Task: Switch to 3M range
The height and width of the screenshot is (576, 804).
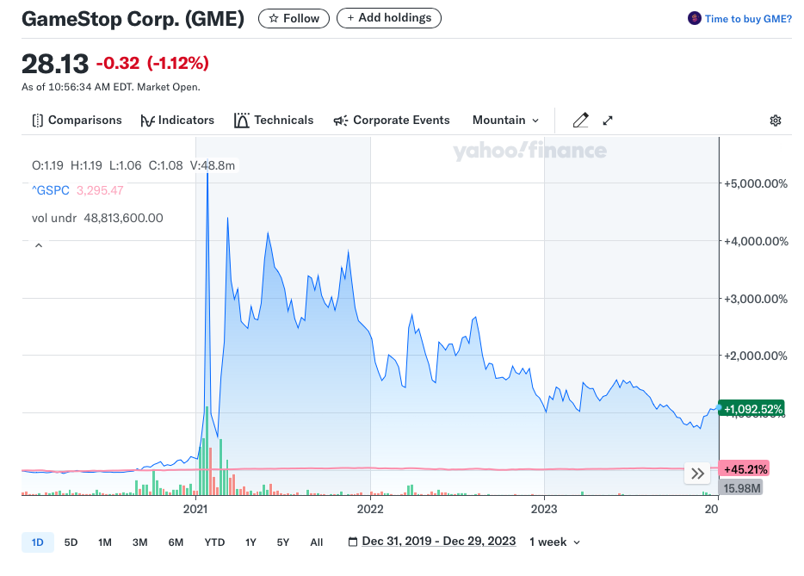Action: 140,542
